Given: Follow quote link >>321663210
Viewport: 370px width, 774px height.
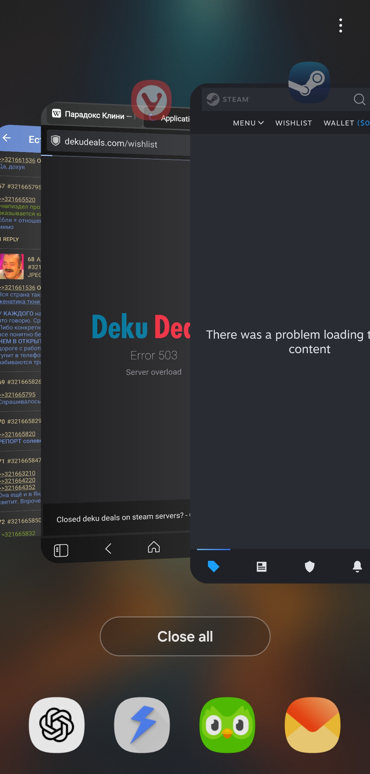Looking at the screenshot, I should point(18,474).
